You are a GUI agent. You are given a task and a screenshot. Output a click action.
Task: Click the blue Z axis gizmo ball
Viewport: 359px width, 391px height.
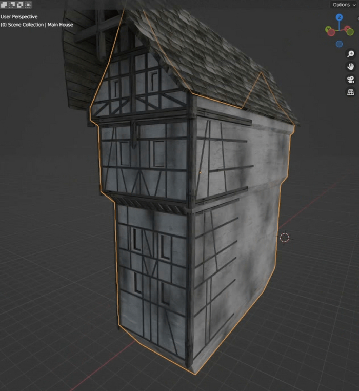[x=340, y=17]
